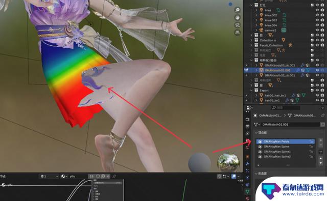Image resolution: width=327 pixels, height=201 pixels.
Task: Click the properties search field
Action: coord(286,108)
